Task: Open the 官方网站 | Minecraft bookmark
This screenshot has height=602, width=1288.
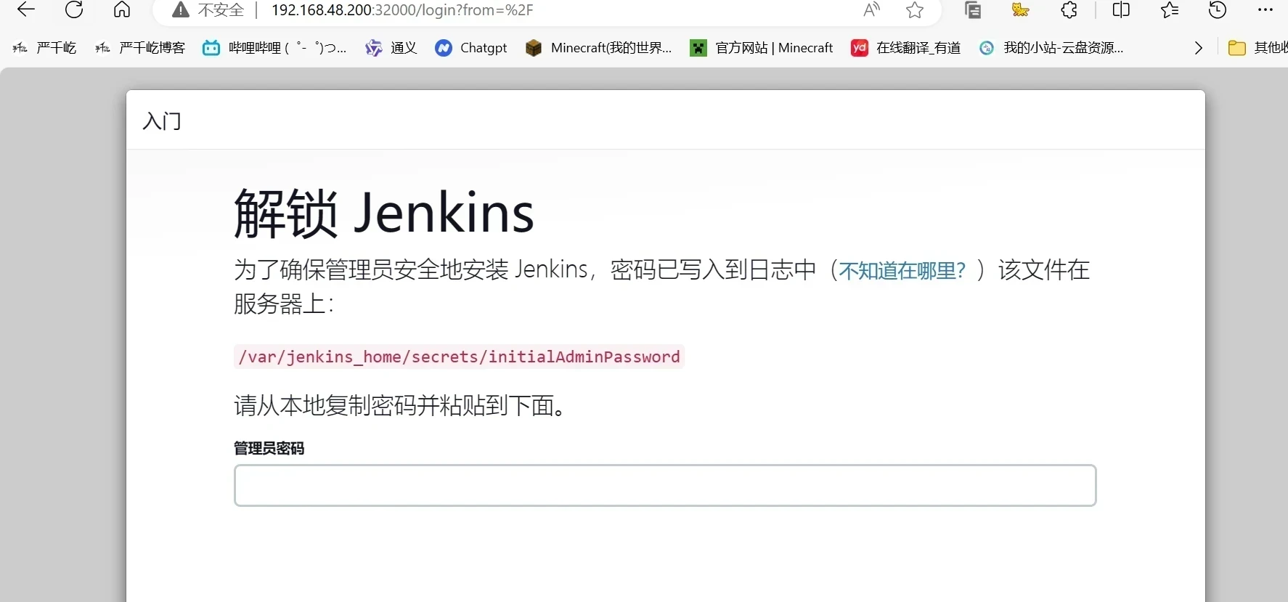Action: [x=762, y=48]
